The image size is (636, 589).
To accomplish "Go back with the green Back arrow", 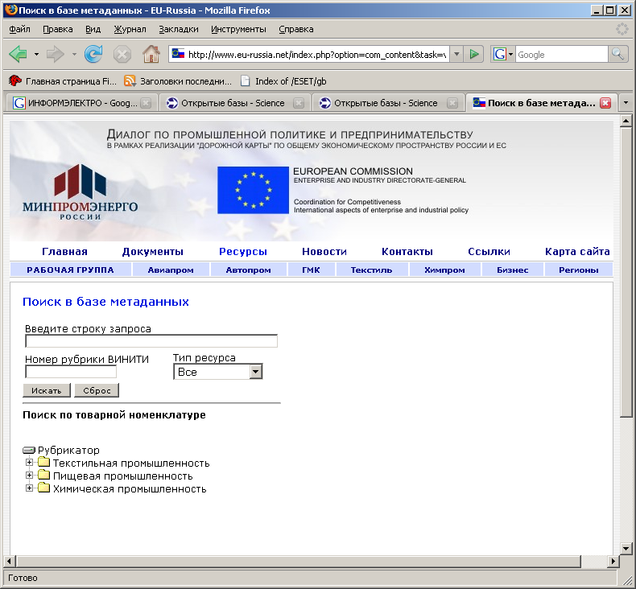I will coord(19,54).
